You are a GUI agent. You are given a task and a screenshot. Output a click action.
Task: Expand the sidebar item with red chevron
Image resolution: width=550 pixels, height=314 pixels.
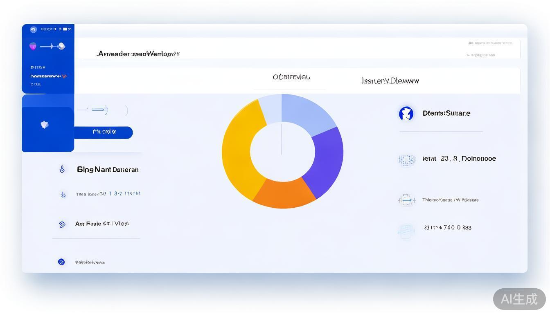[x=64, y=76]
